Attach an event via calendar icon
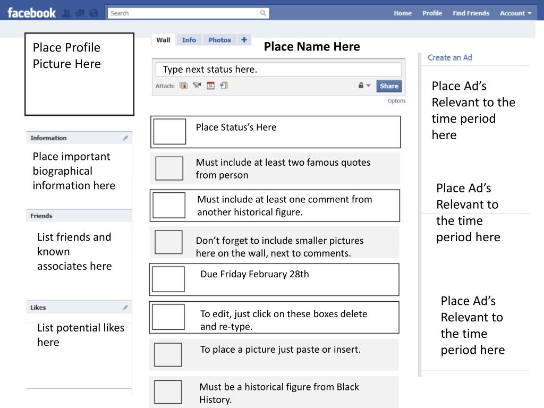Screen dimensions: 544x408 (210, 86)
